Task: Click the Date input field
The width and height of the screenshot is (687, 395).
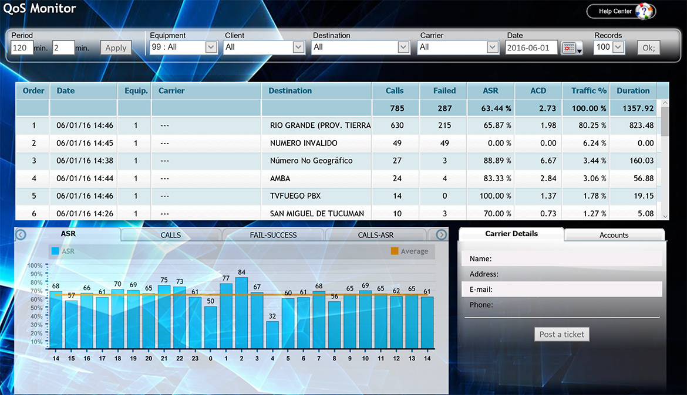Action: pyautogui.click(x=531, y=48)
